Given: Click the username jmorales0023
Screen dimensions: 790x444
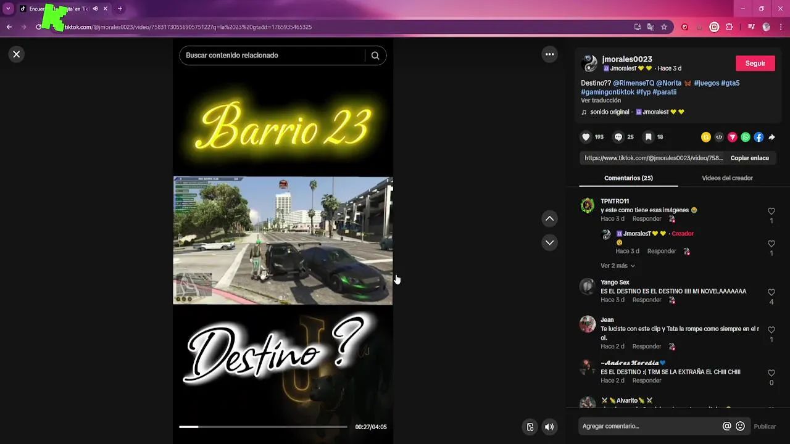Looking at the screenshot, I should click(x=627, y=59).
